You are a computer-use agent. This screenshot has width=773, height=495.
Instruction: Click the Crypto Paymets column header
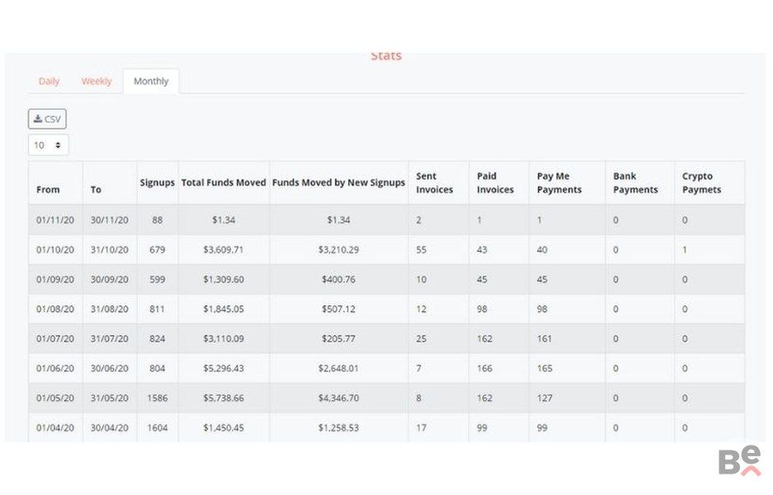pos(701,183)
